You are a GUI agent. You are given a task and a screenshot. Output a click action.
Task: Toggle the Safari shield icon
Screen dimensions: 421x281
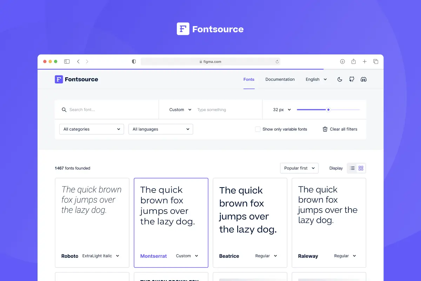[x=134, y=61]
